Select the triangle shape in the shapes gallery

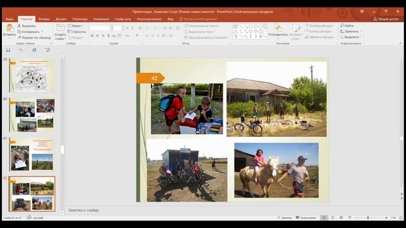pyautogui.click(x=235, y=32)
